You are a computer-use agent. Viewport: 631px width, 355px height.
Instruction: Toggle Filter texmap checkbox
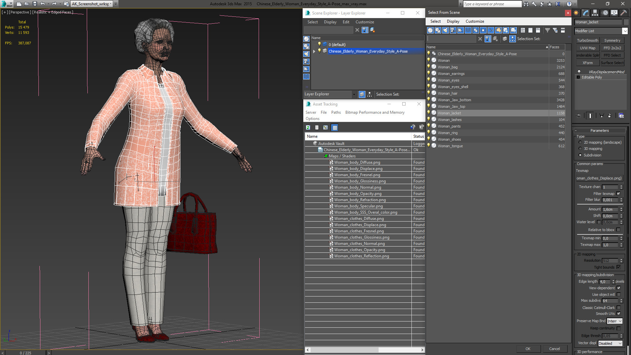coord(618,194)
